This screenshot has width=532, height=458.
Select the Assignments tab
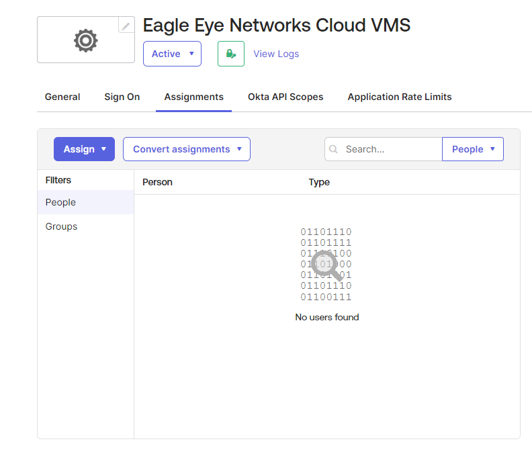193,97
